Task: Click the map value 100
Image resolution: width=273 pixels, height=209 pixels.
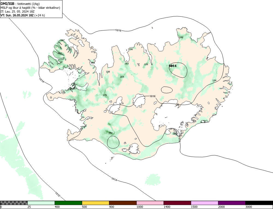Action: pos(175,134)
